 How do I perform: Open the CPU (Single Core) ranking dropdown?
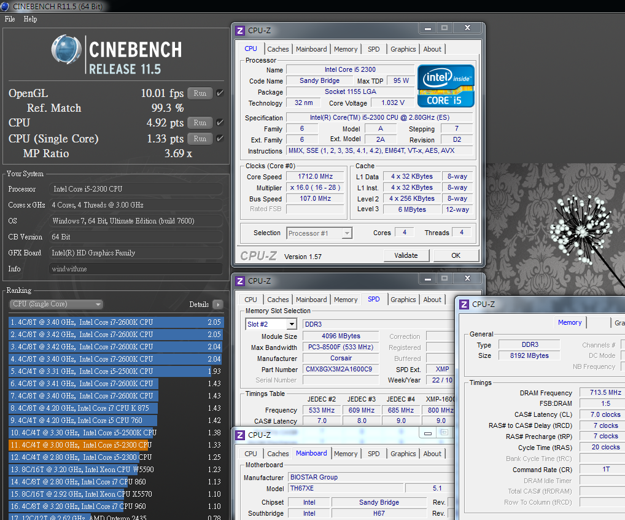(56, 305)
